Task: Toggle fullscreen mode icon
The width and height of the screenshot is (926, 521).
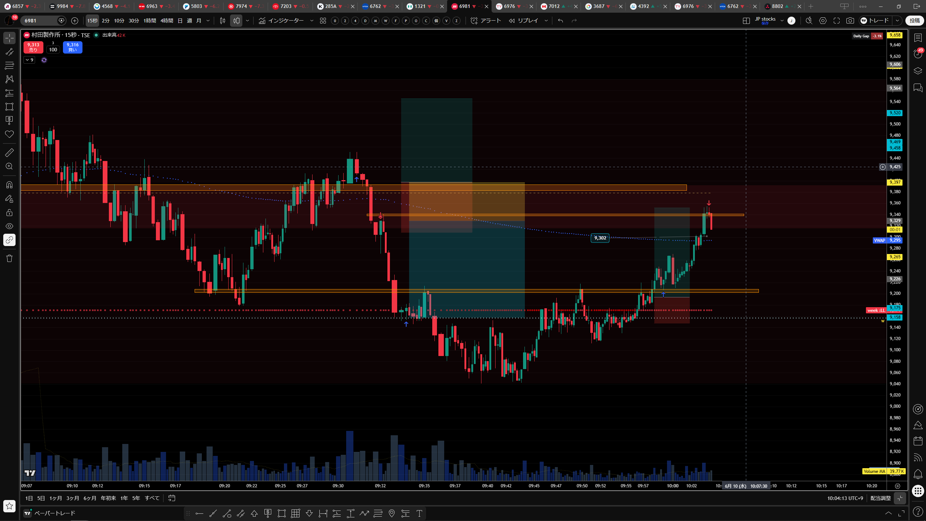Action: pyautogui.click(x=837, y=21)
